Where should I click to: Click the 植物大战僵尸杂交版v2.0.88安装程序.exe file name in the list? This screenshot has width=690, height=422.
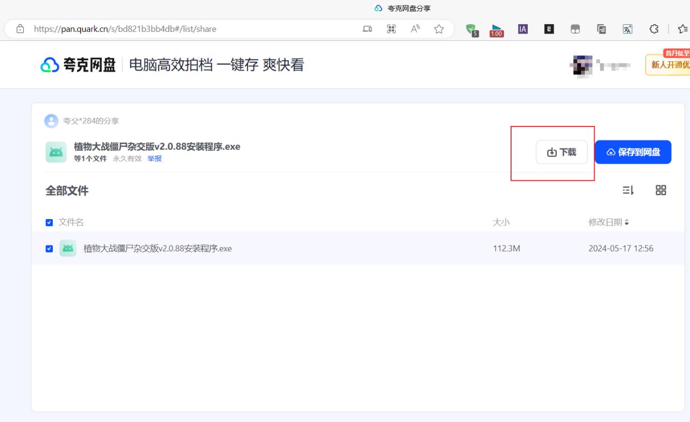(x=157, y=249)
